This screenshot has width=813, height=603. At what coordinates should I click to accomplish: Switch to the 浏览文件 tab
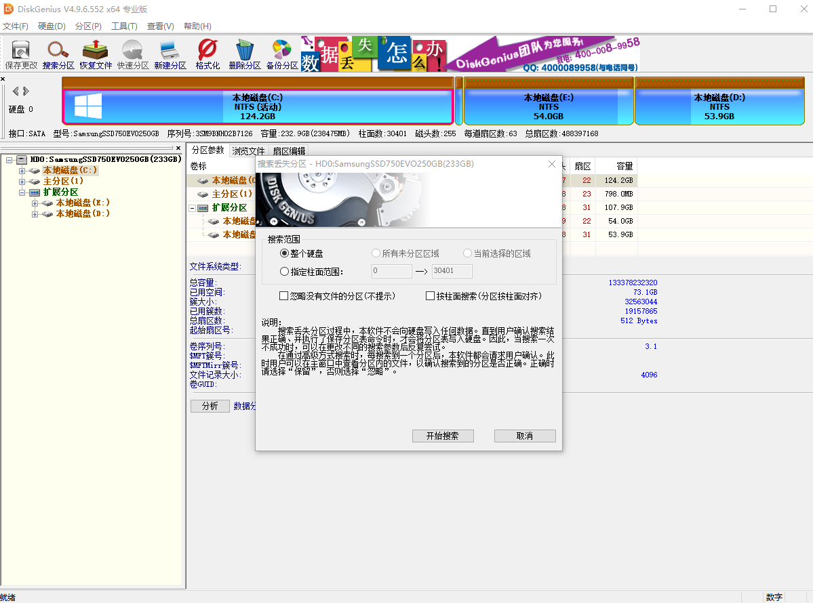248,150
